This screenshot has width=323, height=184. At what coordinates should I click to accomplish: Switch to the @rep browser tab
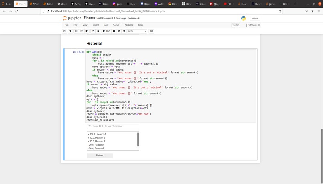click(215, 4)
